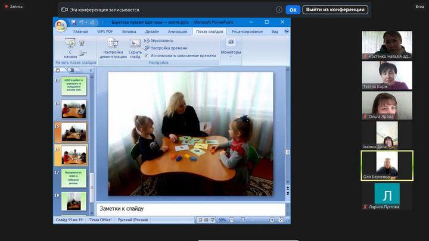Screen dimensions: 429x241
Task: Click the zoom in plus button
Action: (x=272, y=220)
